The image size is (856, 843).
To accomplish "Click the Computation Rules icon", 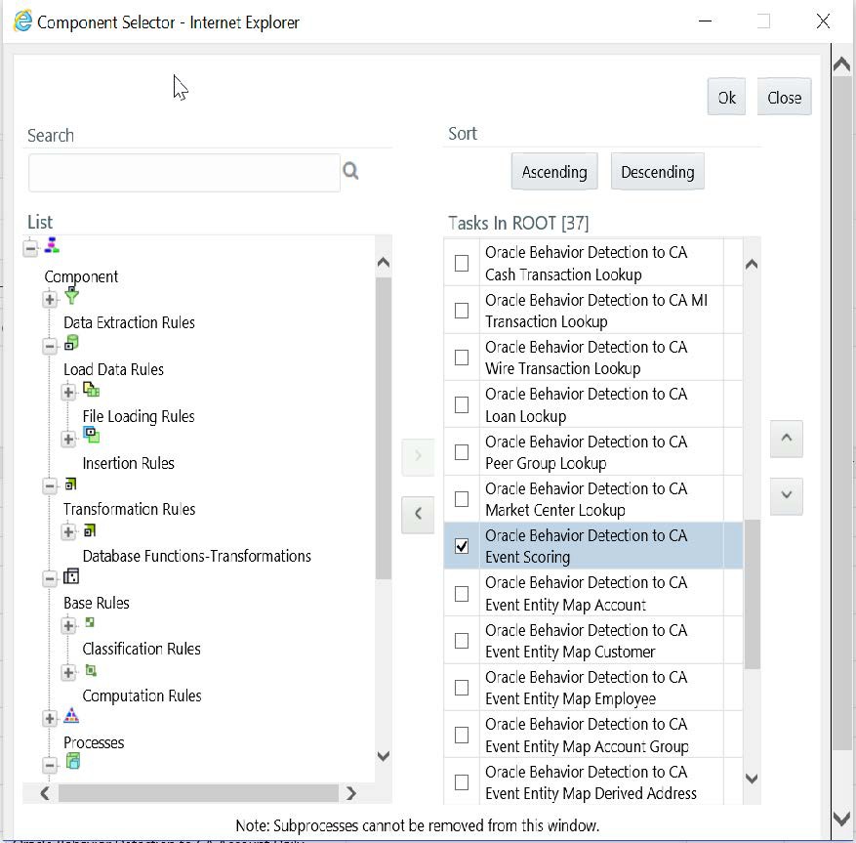I will (91, 670).
